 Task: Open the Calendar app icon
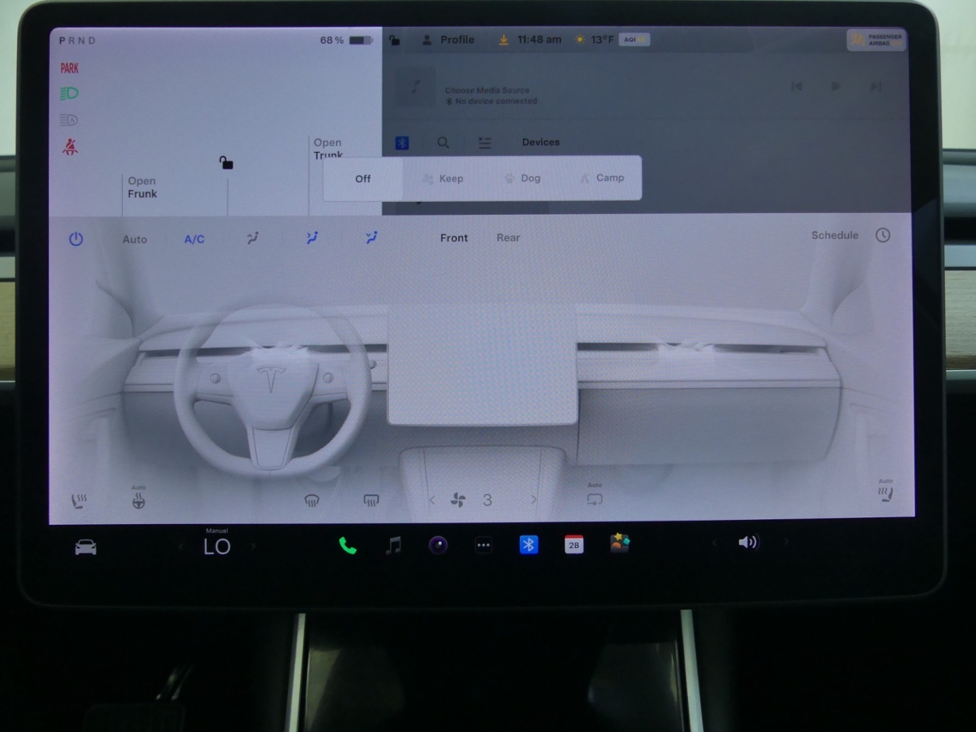click(574, 545)
